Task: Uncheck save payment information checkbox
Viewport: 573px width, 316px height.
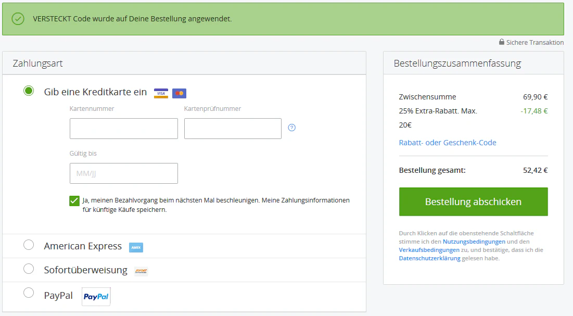Action: 74,201
